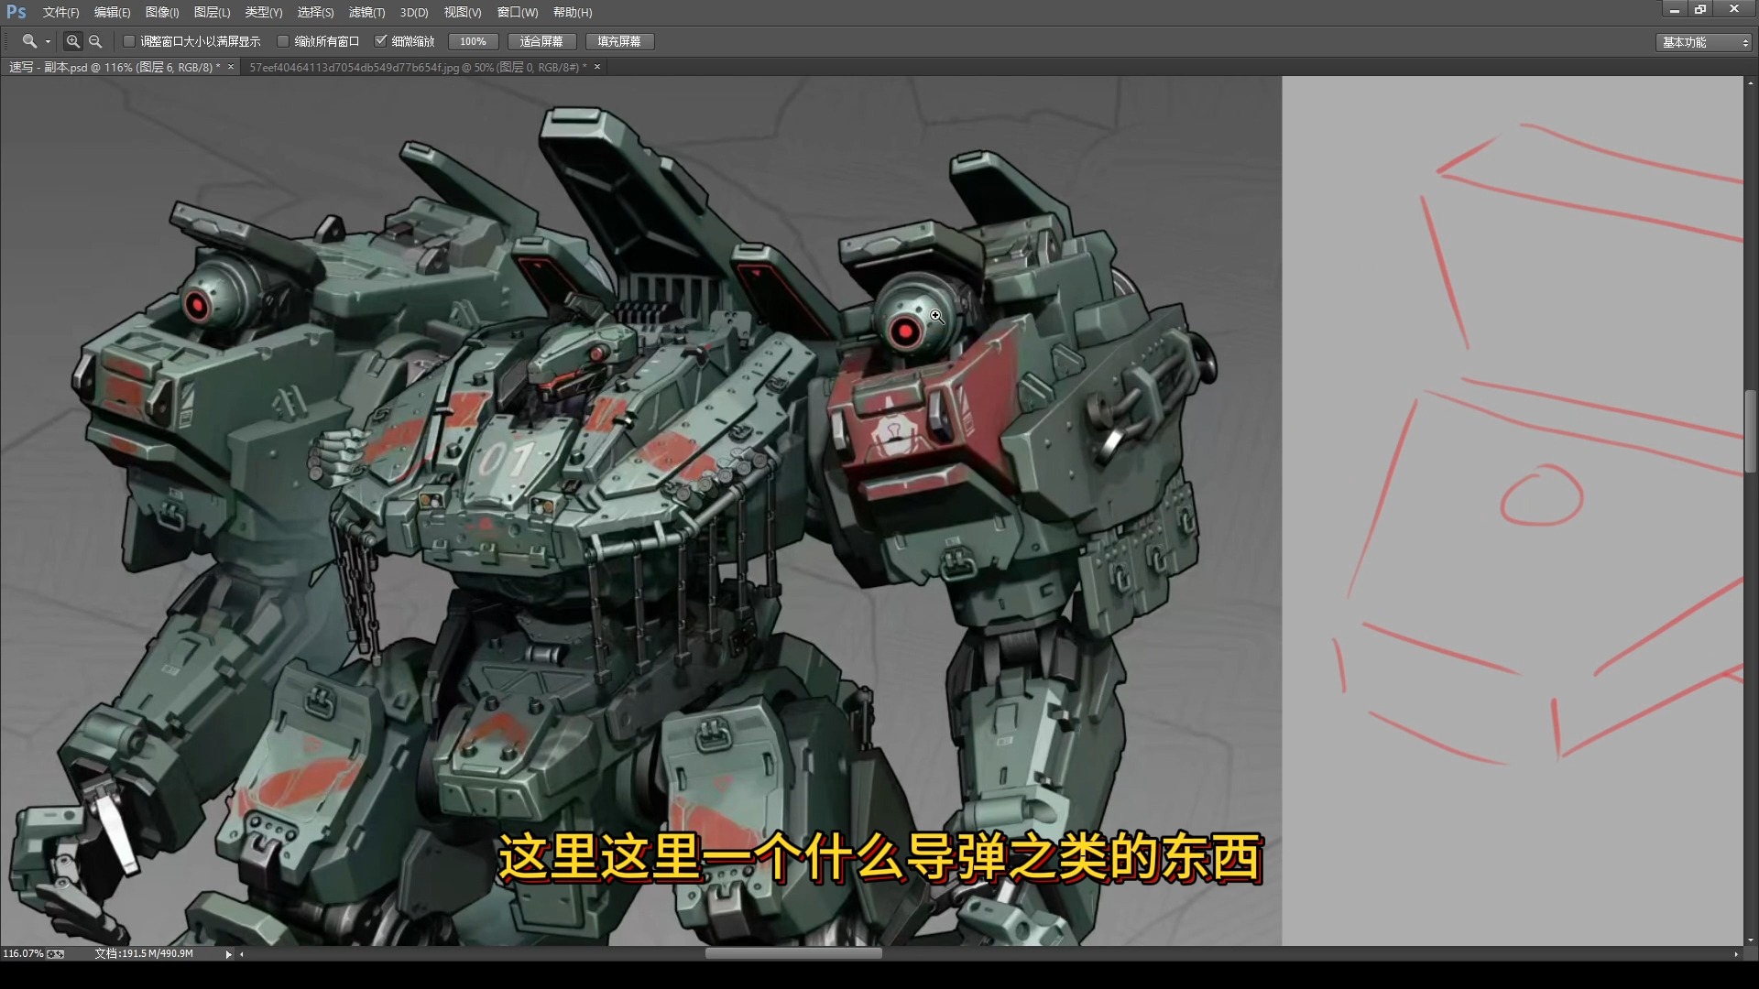Open the 图层(L) menu
This screenshot has height=989, width=1759.
click(x=212, y=12)
